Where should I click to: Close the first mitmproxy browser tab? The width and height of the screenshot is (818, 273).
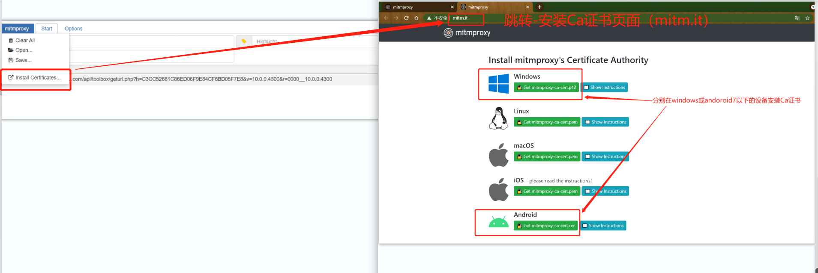point(452,7)
